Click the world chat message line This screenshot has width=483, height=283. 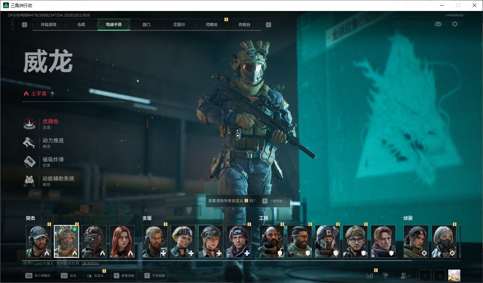click(61, 263)
